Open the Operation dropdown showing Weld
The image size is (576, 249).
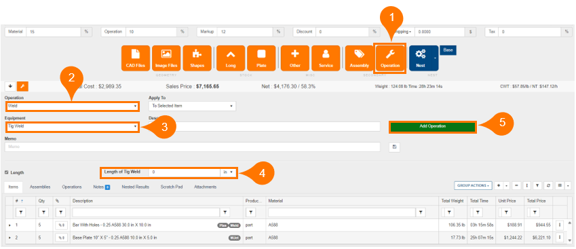[x=73, y=107]
